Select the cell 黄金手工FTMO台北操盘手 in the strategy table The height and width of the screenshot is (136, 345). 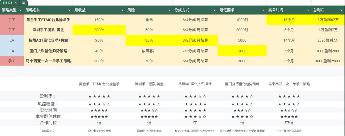[x=48, y=20]
